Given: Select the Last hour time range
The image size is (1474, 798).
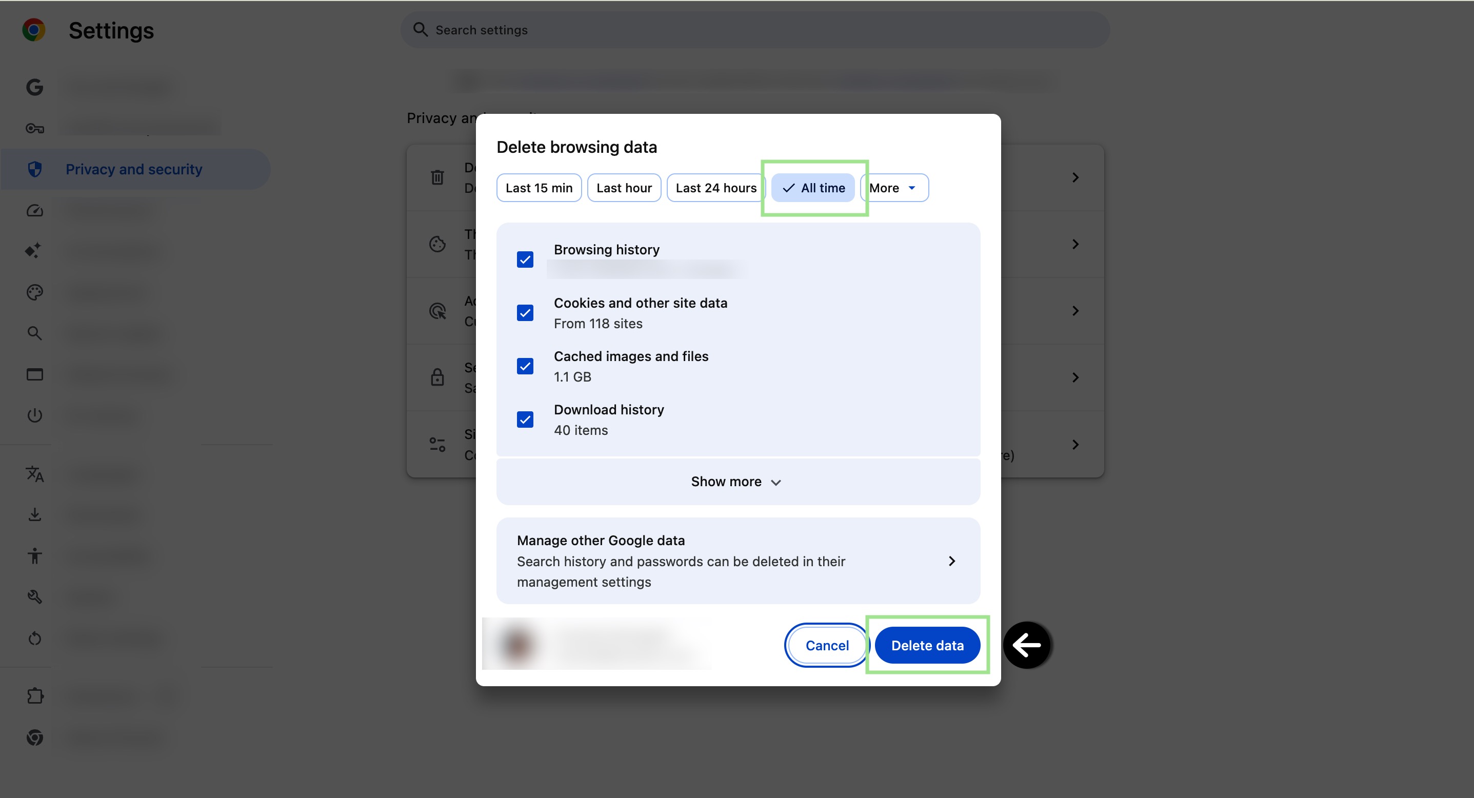Looking at the screenshot, I should click(624, 188).
